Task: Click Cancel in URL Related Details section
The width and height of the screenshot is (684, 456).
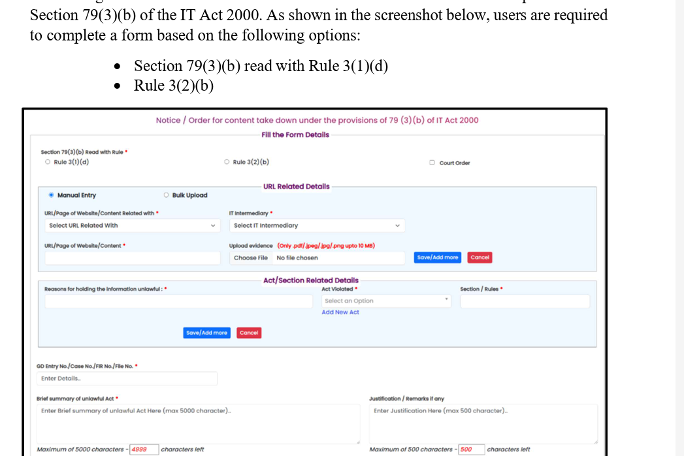Action: (x=480, y=258)
